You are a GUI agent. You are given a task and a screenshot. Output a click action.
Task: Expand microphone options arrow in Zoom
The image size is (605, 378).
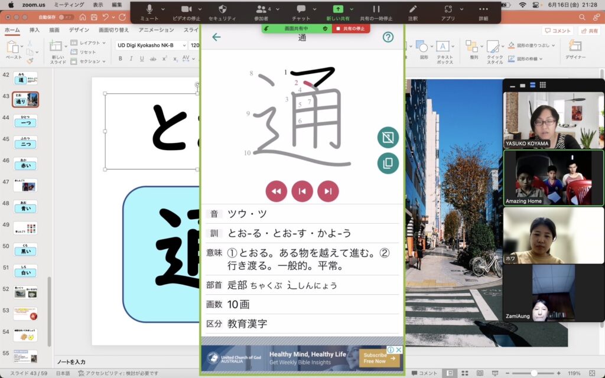tap(163, 9)
